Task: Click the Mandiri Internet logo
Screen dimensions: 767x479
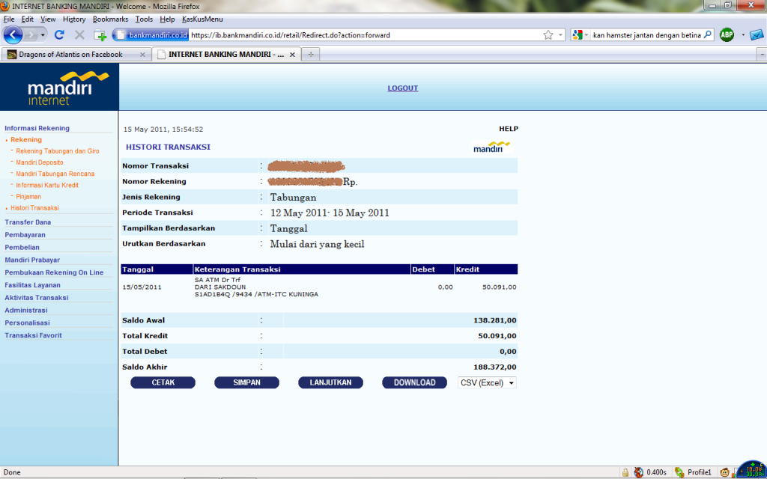Action: [x=59, y=87]
